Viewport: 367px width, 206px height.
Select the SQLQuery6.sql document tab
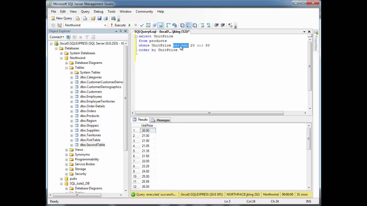162,31
